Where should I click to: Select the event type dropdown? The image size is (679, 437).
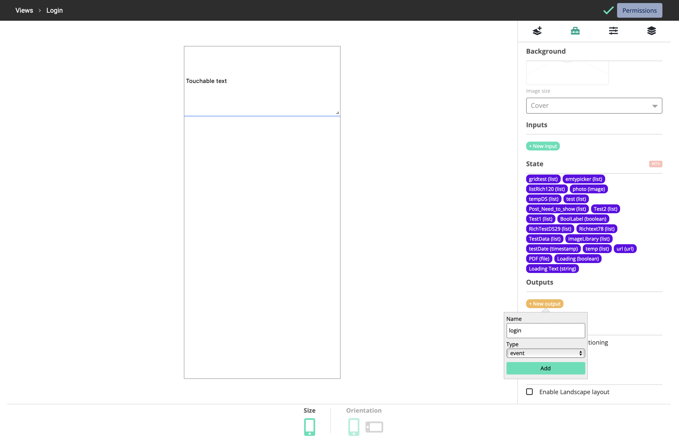(x=545, y=353)
